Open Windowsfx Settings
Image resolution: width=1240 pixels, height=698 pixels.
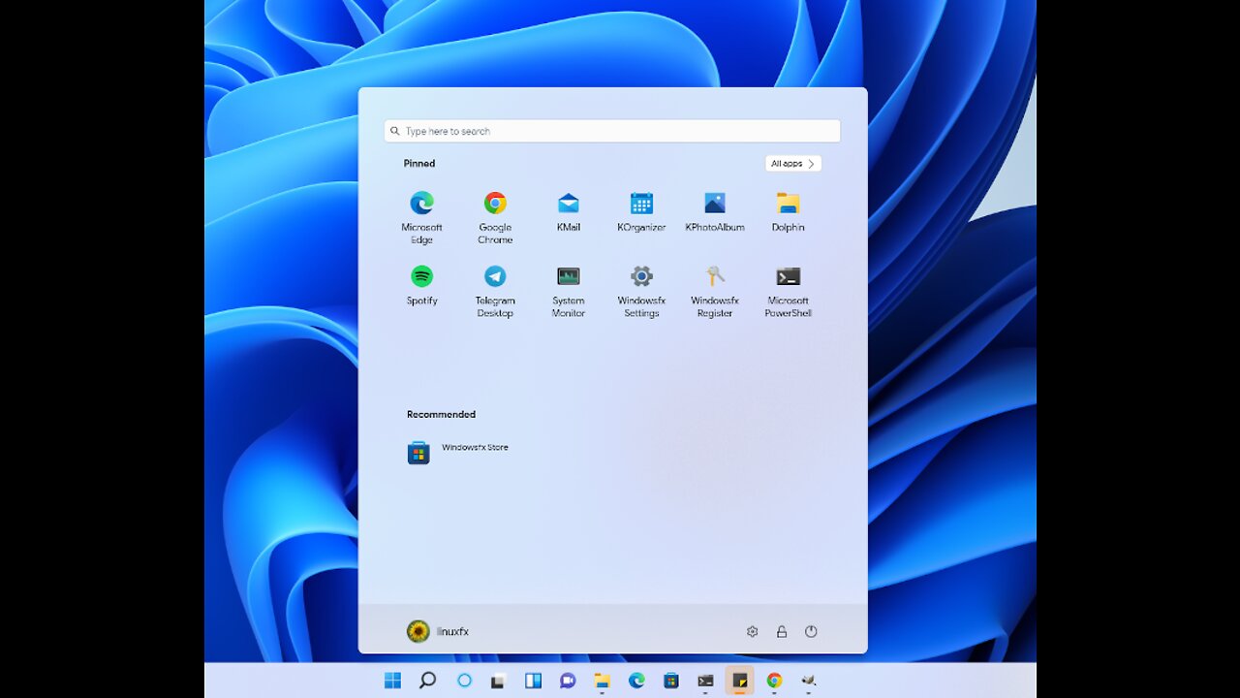641,291
